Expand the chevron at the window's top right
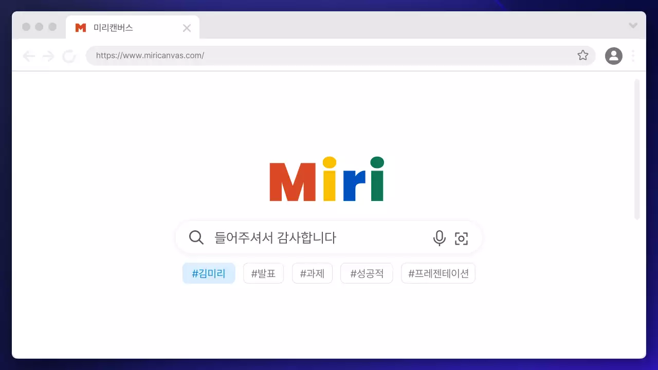Screen dimensions: 658x370 coord(632,25)
